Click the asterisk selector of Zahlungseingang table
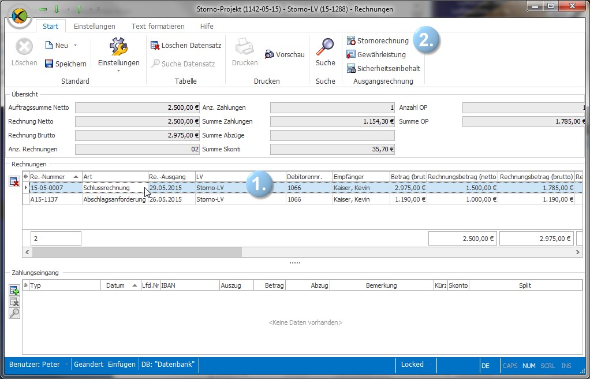 click(x=25, y=285)
